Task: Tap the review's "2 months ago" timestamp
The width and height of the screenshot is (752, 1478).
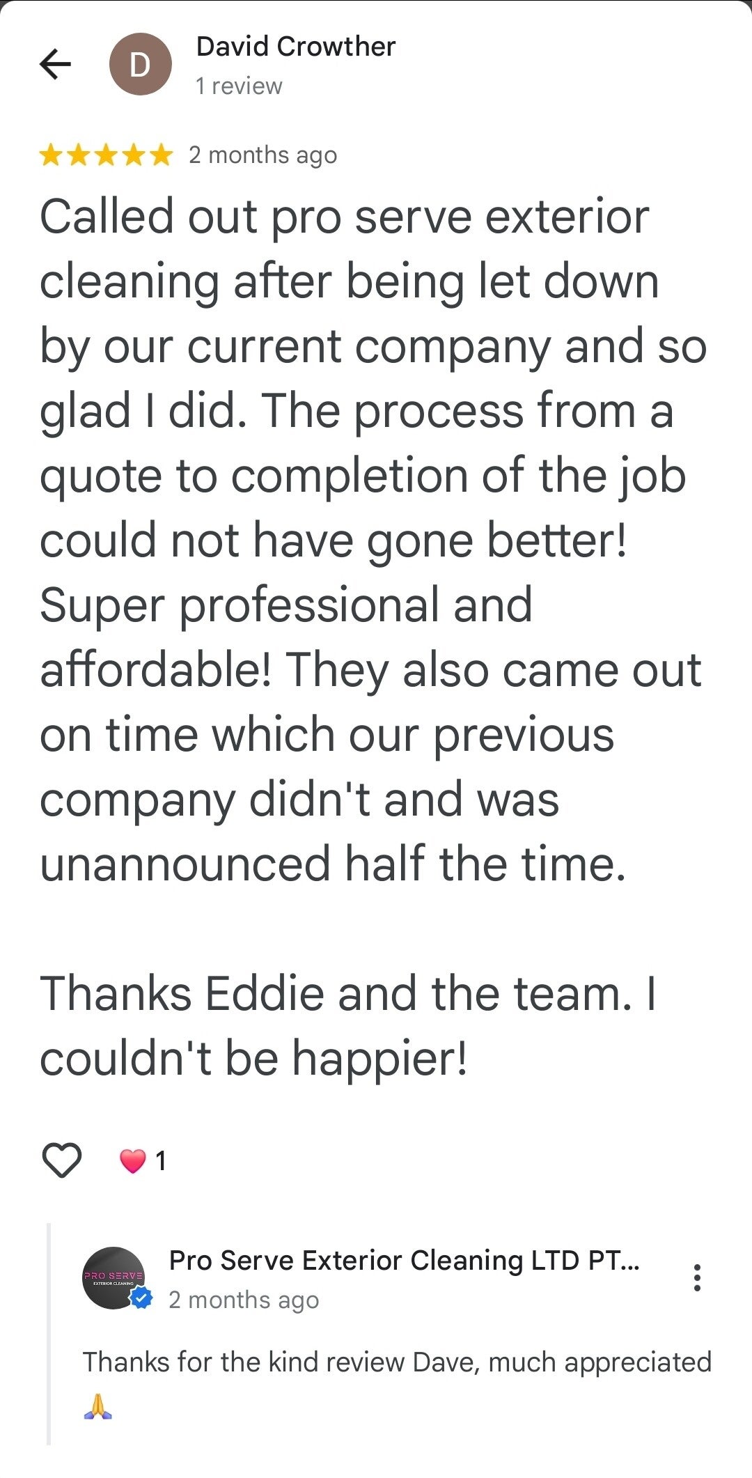Action: pos(263,155)
